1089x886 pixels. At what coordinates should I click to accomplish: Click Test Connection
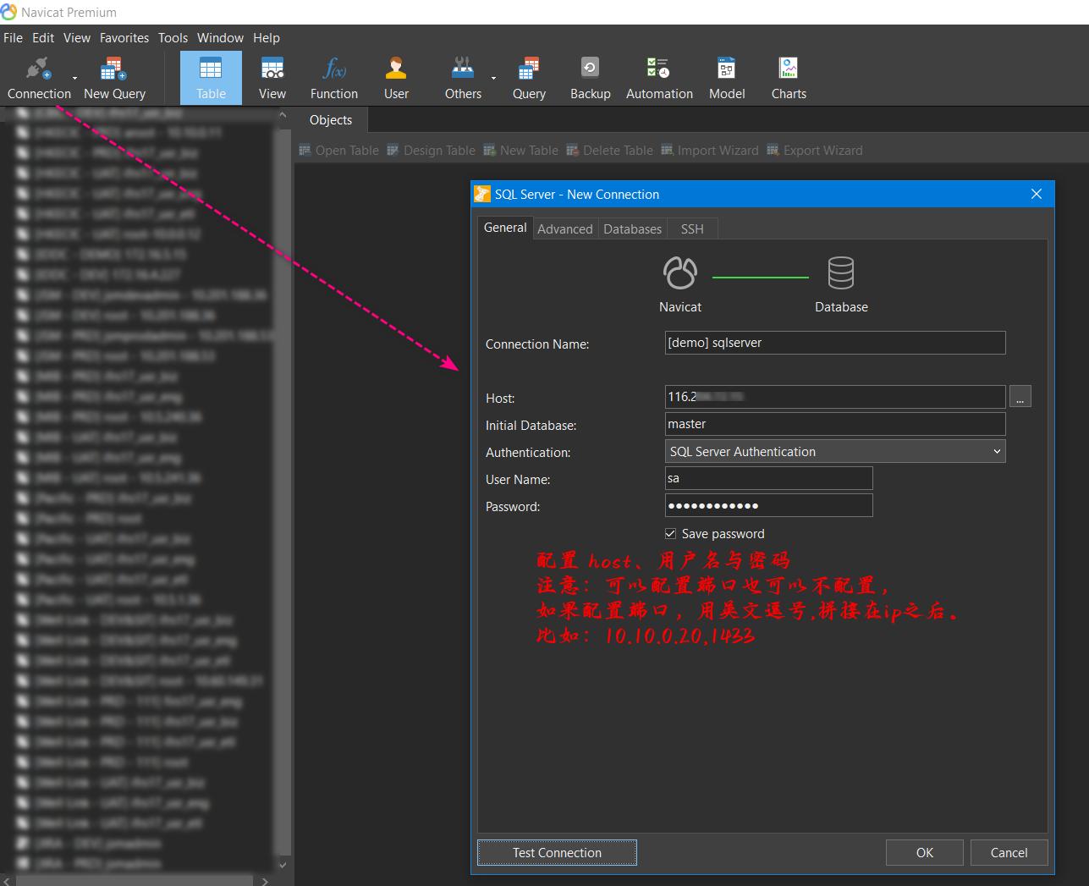point(556,852)
